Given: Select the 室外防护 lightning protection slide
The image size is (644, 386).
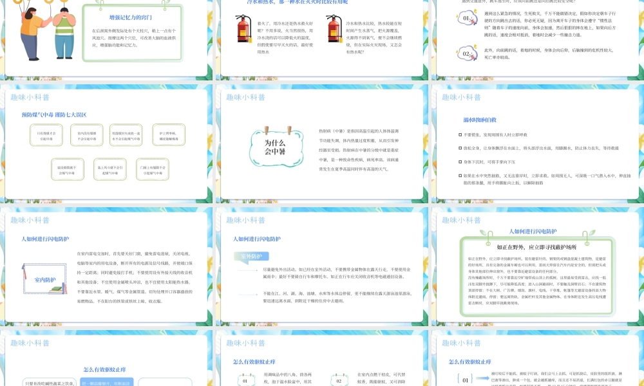Looking at the screenshot, I should click(322, 266).
